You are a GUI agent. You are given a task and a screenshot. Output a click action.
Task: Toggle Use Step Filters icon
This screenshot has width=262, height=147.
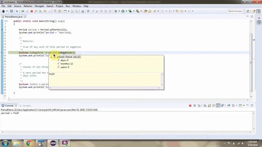point(60,11)
